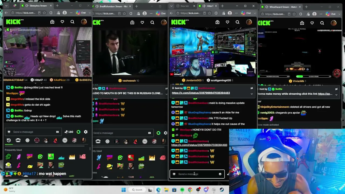345x194 pixels.
Task: Open browse videos icon in the Hitta17 window
Action: point(218,22)
